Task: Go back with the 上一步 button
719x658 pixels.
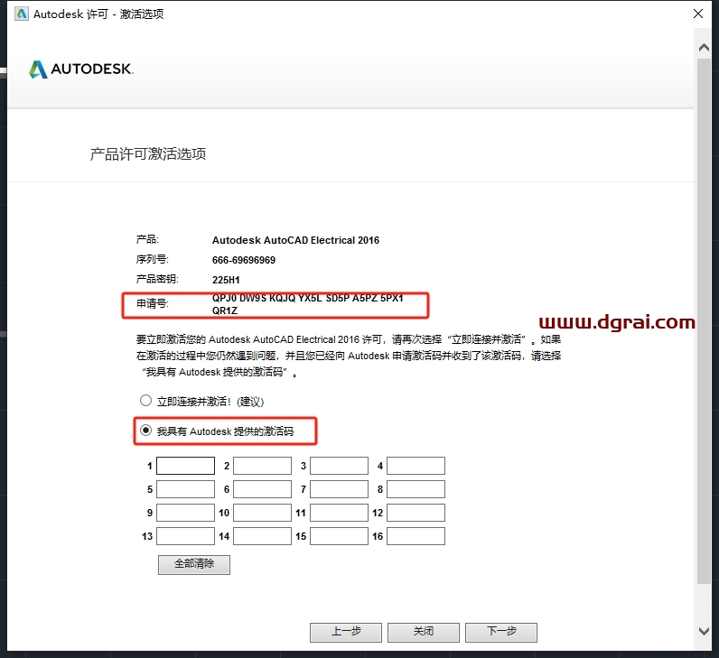Action: click(346, 633)
